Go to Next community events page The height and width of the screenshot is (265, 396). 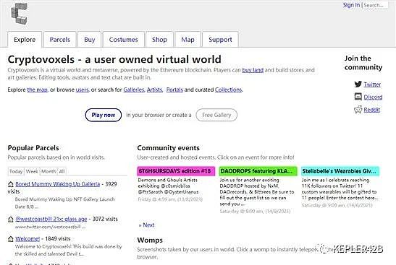[146, 225]
